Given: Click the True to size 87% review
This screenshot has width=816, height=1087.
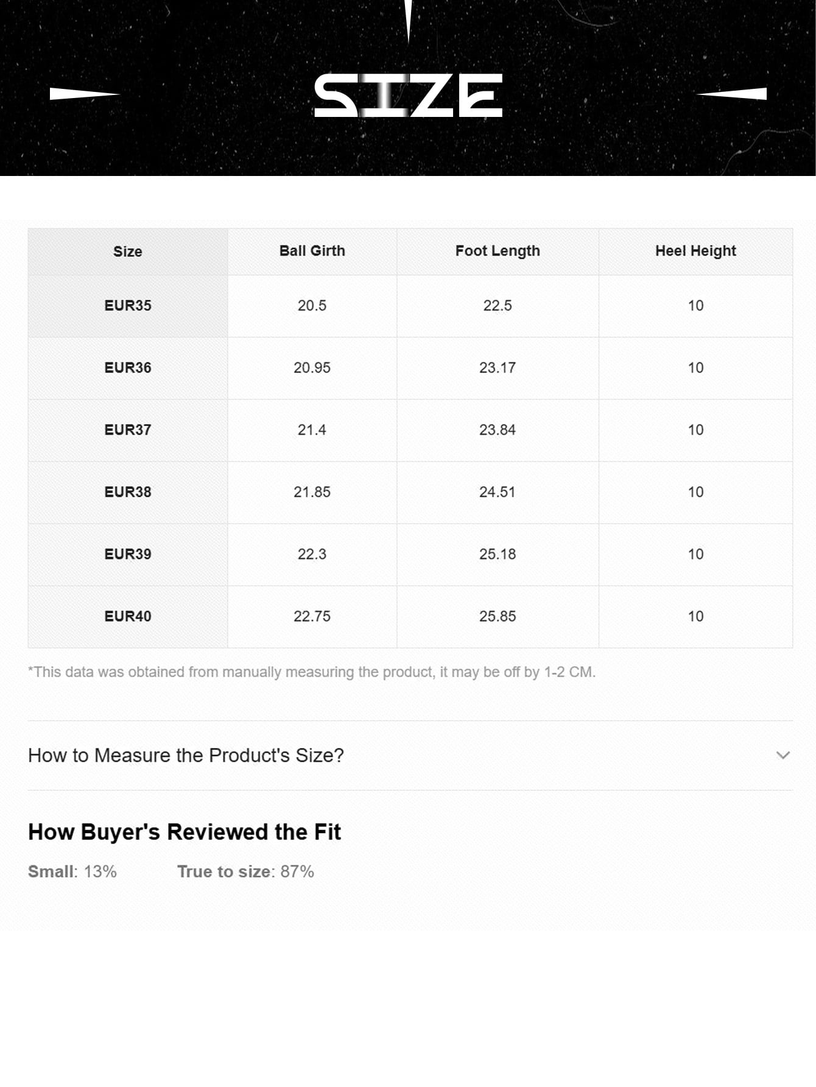Looking at the screenshot, I should [x=245, y=871].
